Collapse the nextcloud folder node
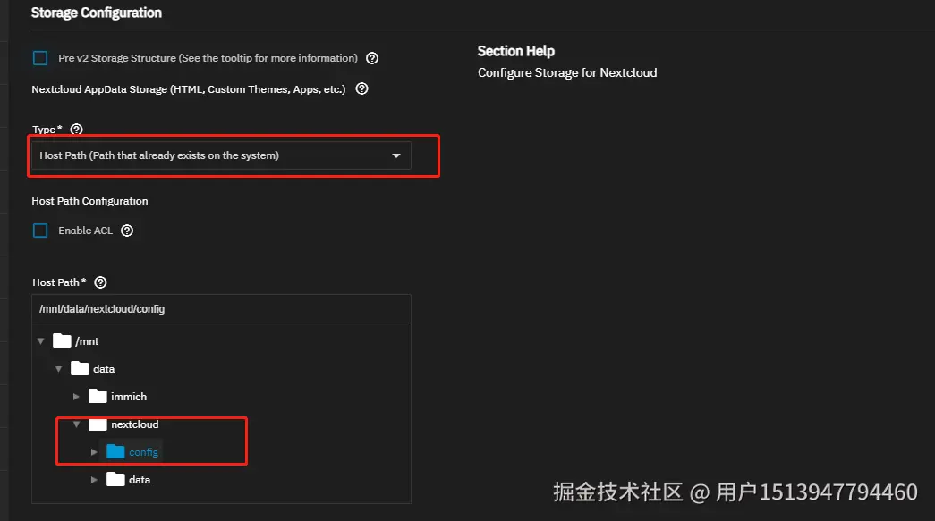This screenshot has width=935, height=521. click(76, 424)
